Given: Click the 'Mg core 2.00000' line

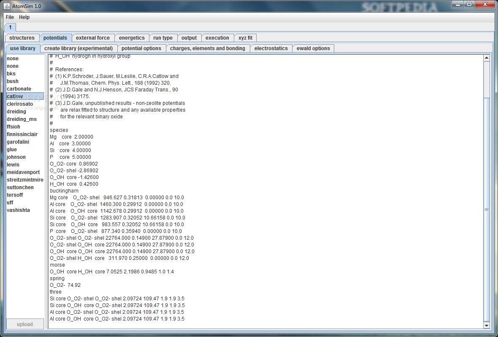Looking at the screenshot, I should [x=71, y=136].
